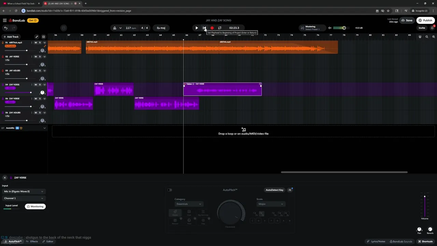Open the notifications bell
437x246 pixels.
coord(432,28)
